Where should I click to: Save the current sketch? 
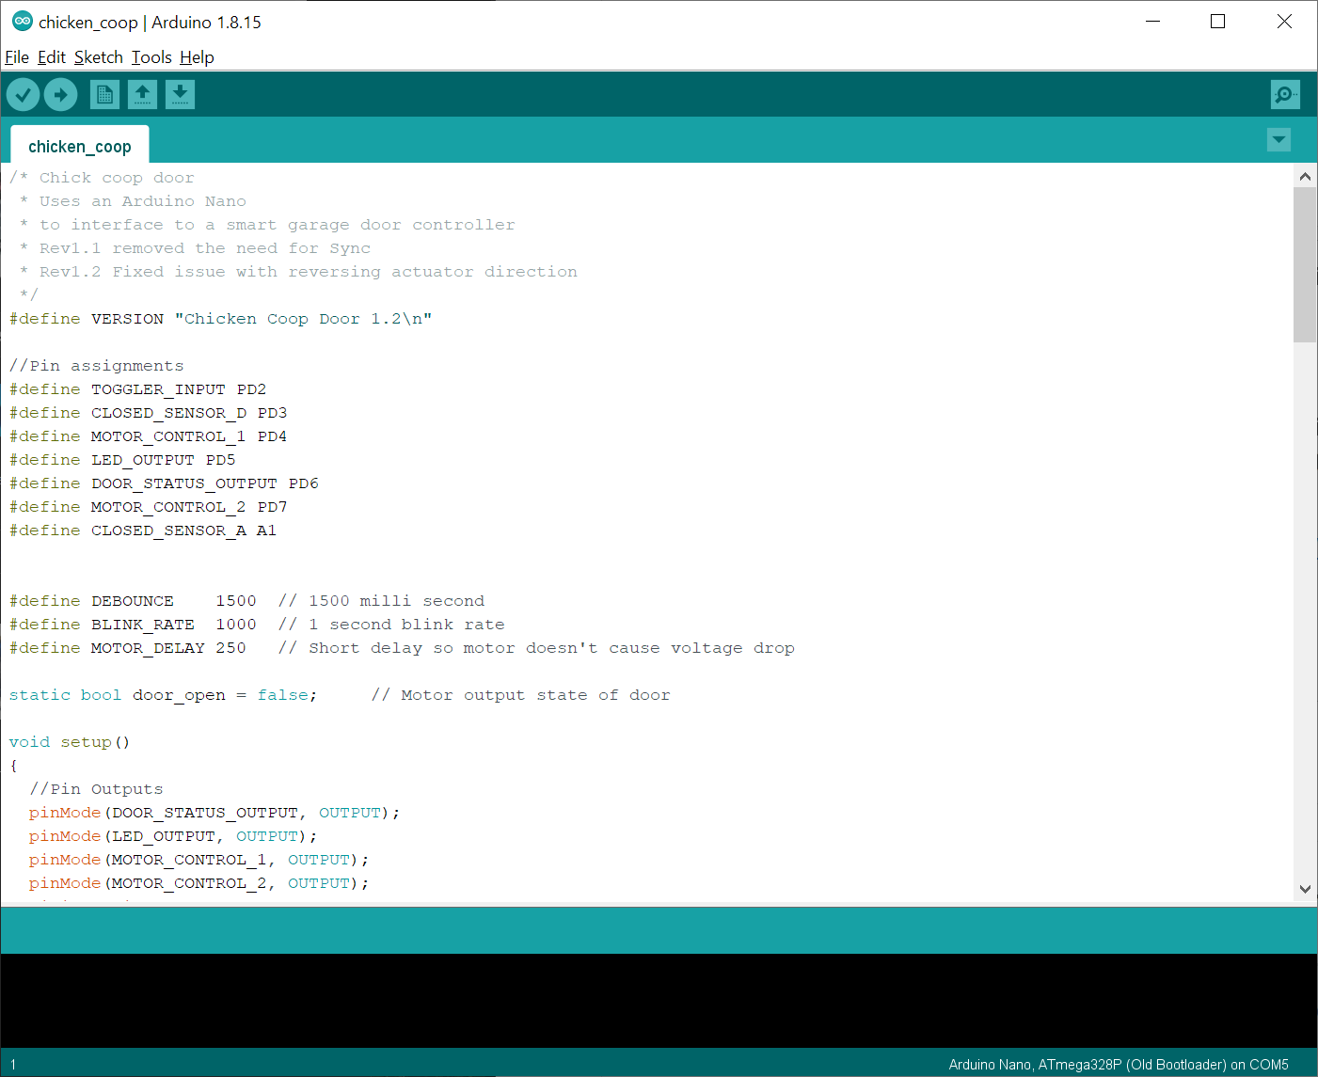[180, 94]
